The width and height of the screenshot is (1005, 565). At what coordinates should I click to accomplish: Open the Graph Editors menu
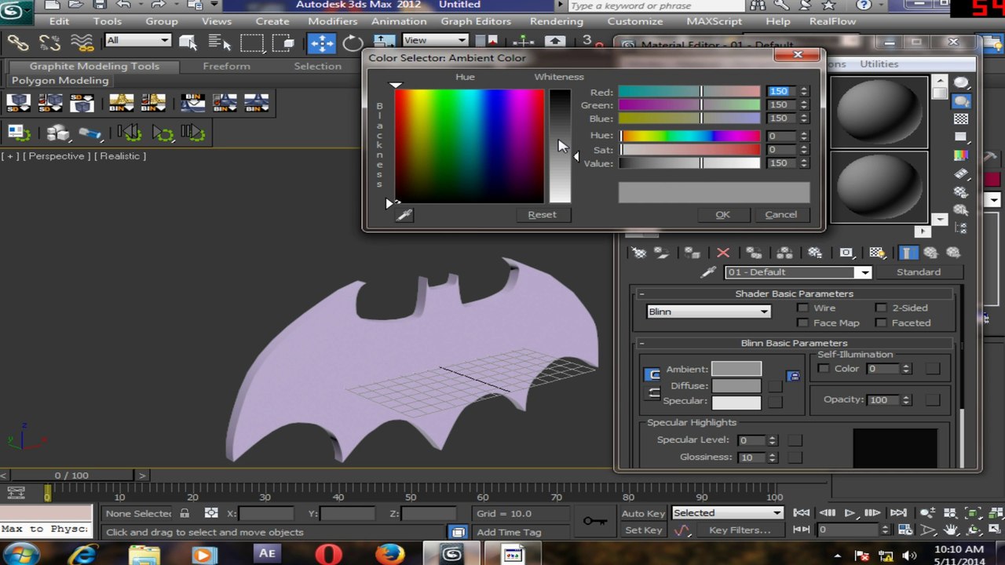(476, 21)
